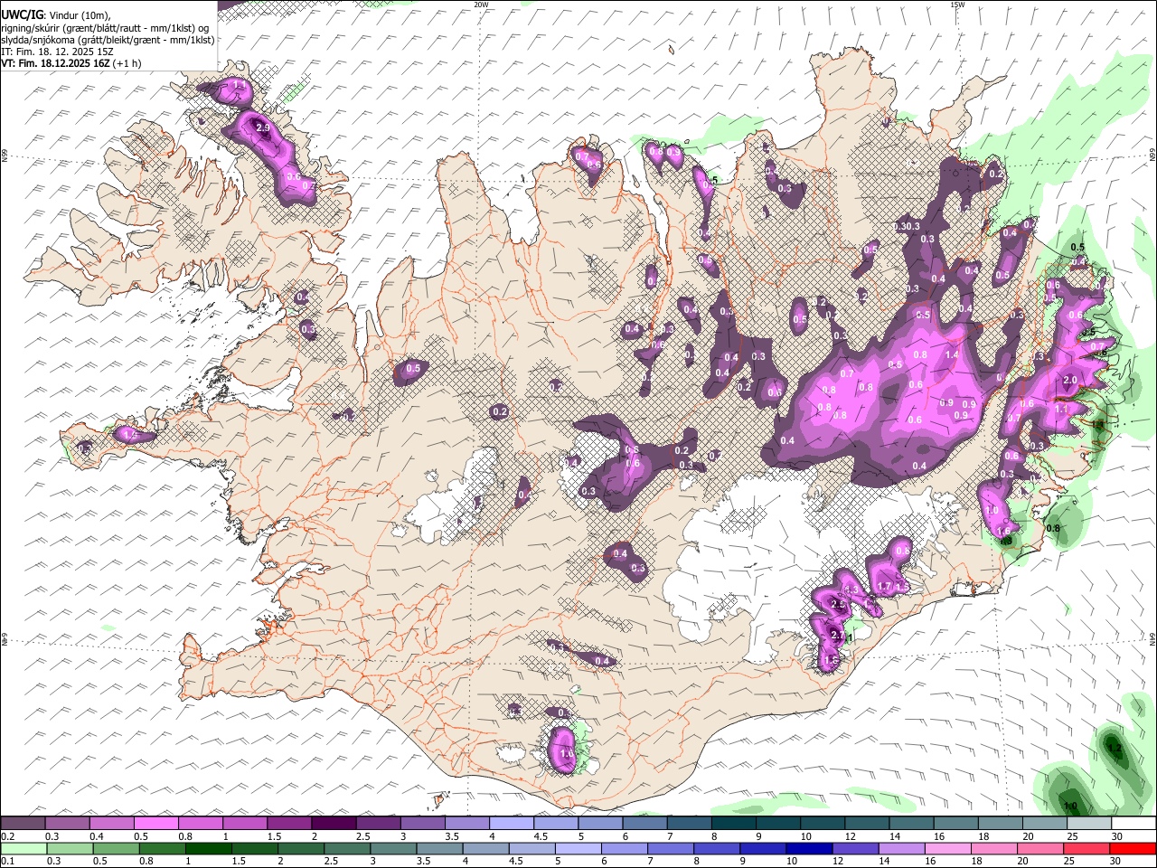Pick the bright pink upper swatch above 0.5

[x=155, y=823]
